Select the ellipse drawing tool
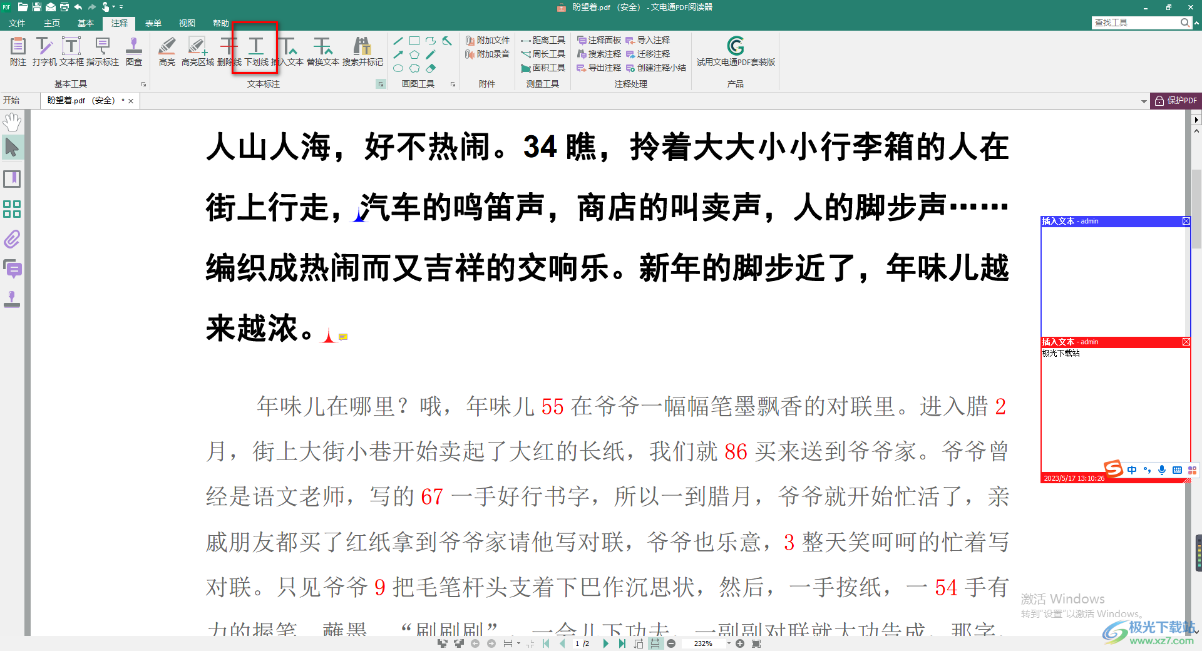The height and width of the screenshot is (651, 1202). (x=398, y=68)
